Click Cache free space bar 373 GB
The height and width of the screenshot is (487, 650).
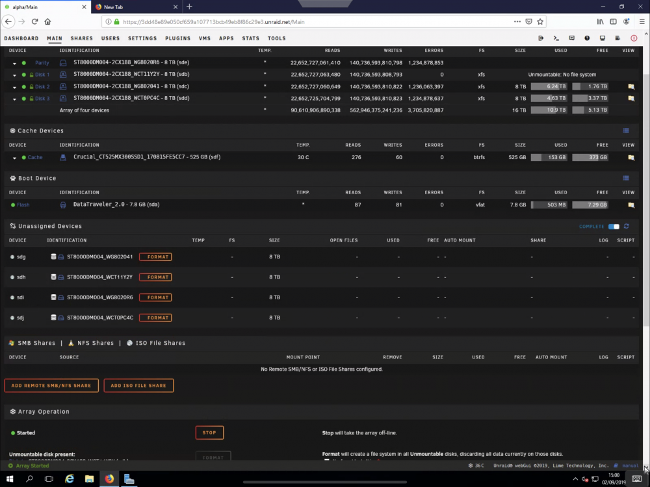(590, 157)
